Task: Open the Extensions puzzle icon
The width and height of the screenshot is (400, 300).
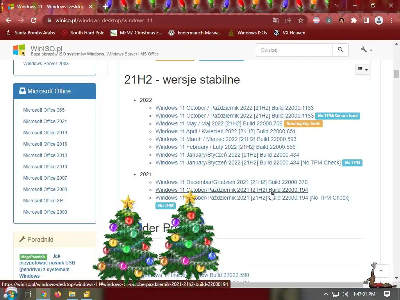Action: pyautogui.click(x=354, y=20)
